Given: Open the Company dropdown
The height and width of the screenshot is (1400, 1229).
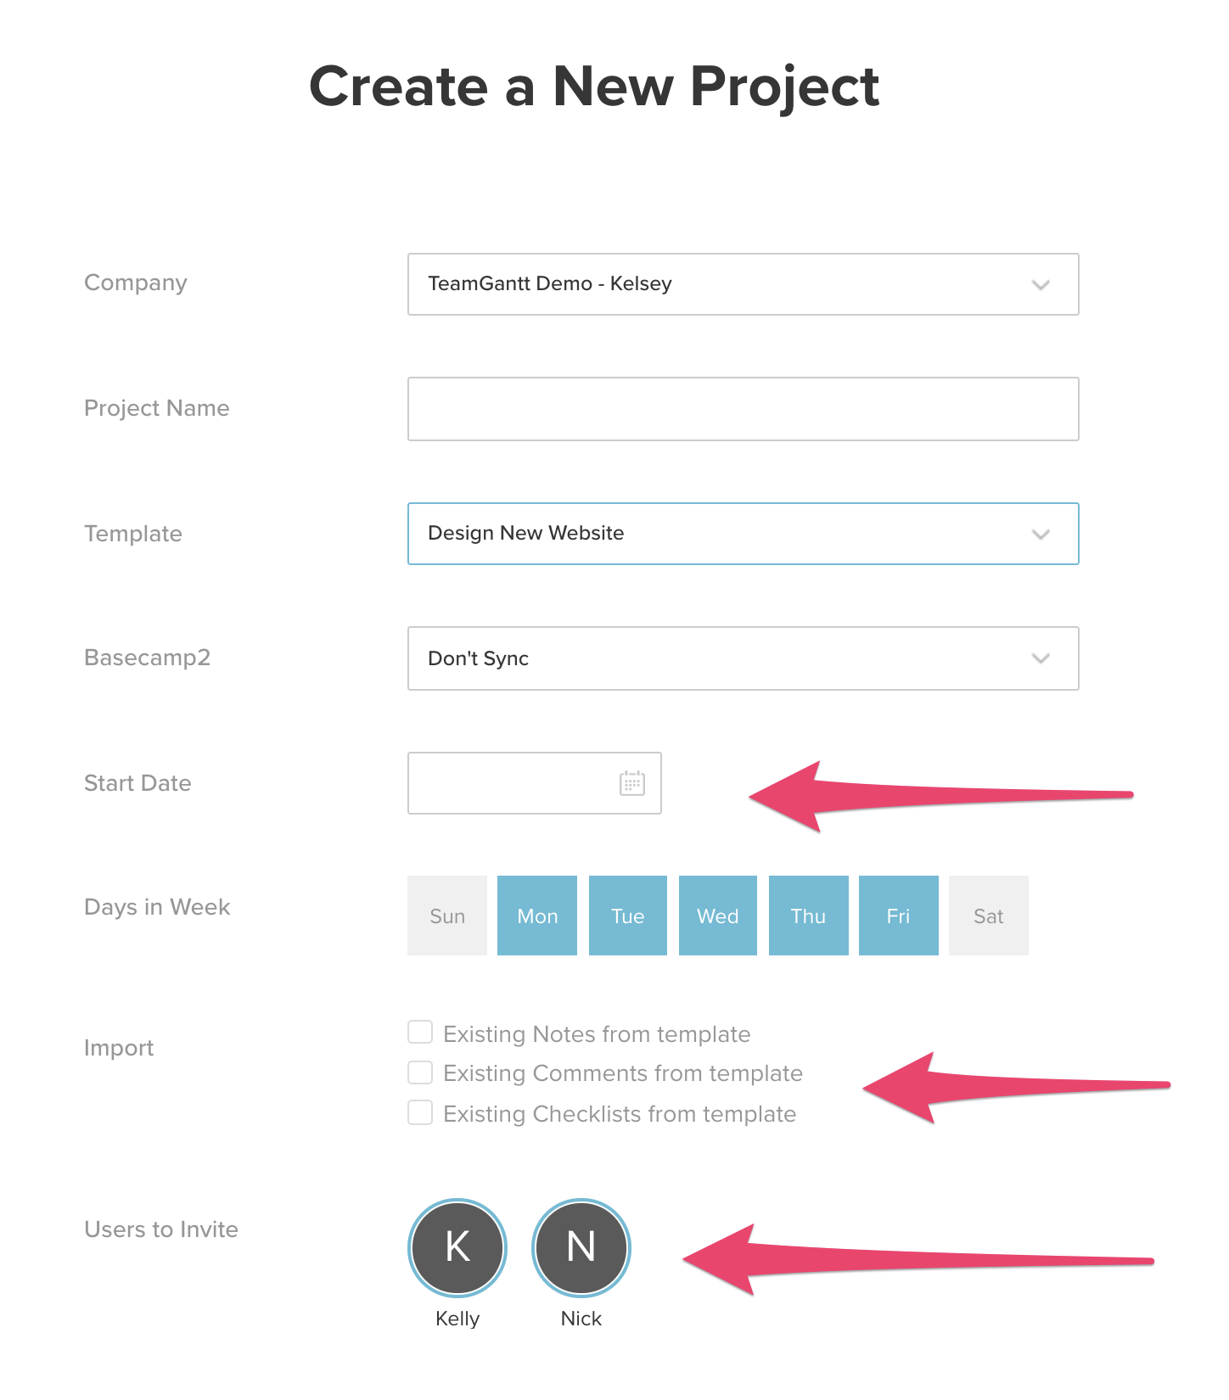Looking at the screenshot, I should (743, 284).
